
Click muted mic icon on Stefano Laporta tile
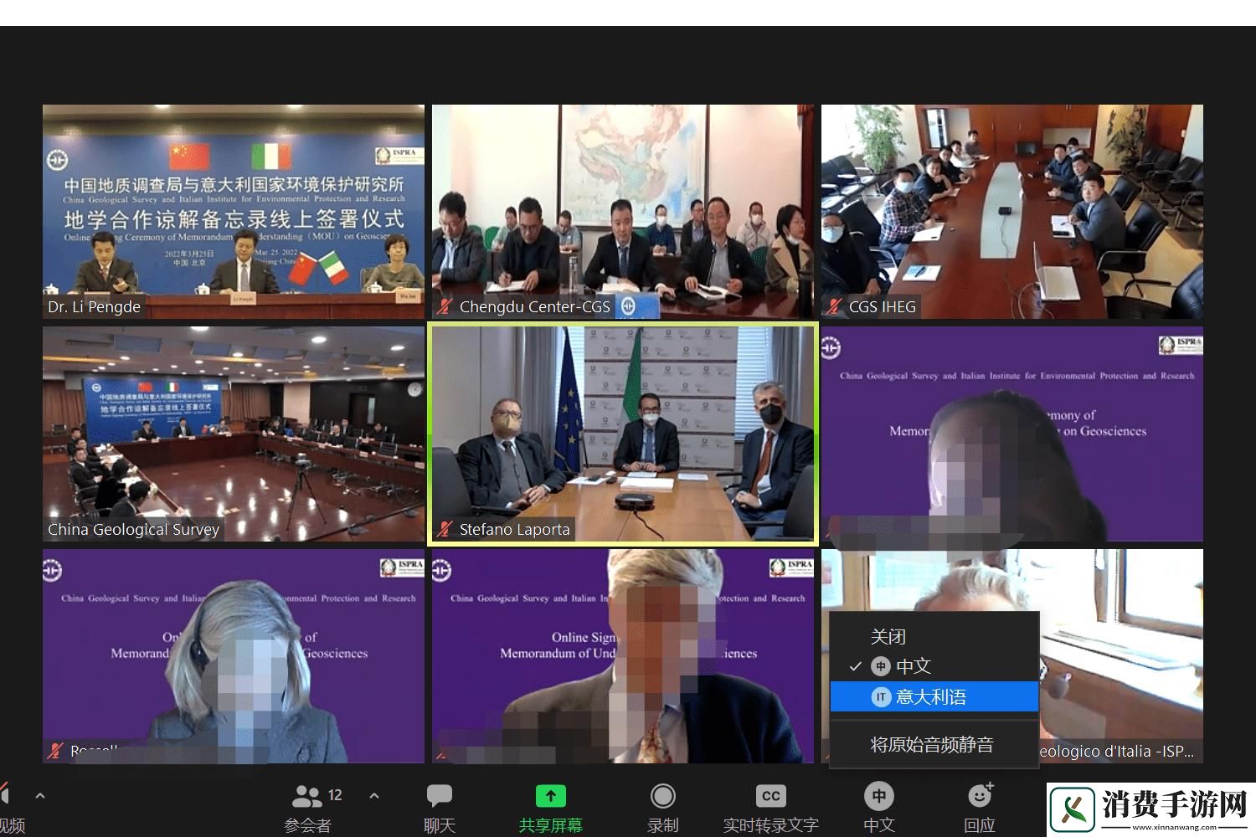(x=445, y=529)
